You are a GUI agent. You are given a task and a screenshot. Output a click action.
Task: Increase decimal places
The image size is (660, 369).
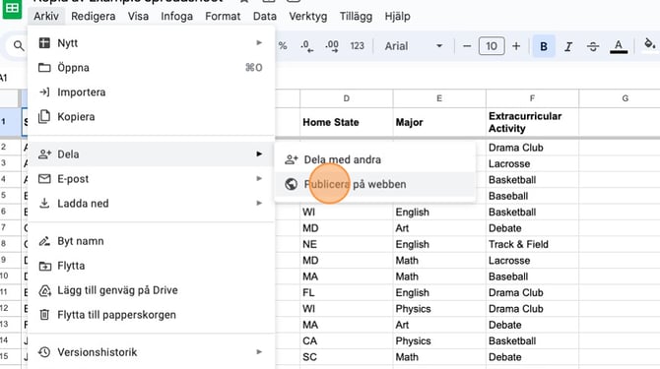(x=332, y=46)
